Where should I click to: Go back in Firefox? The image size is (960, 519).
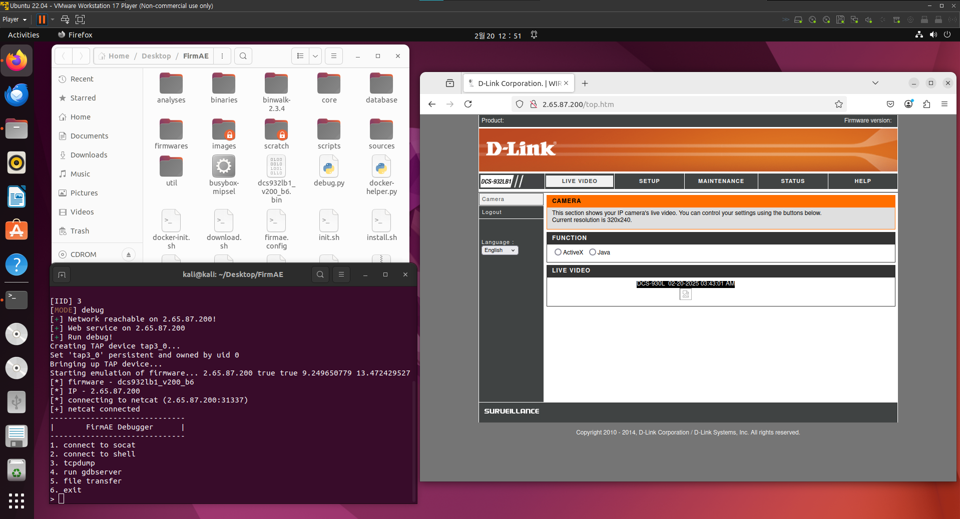coord(432,104)
